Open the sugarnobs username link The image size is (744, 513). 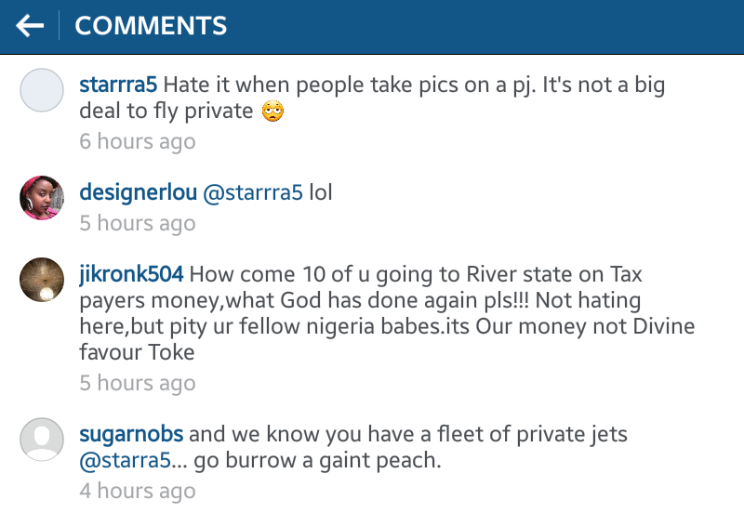pyautogui.click(x=131, y=434)
